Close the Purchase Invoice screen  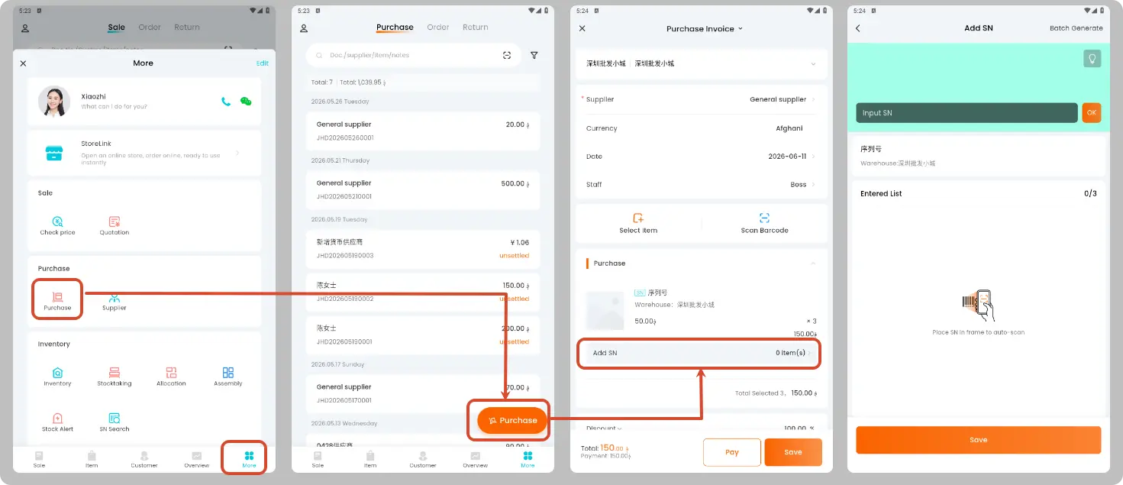coord(582,28)
